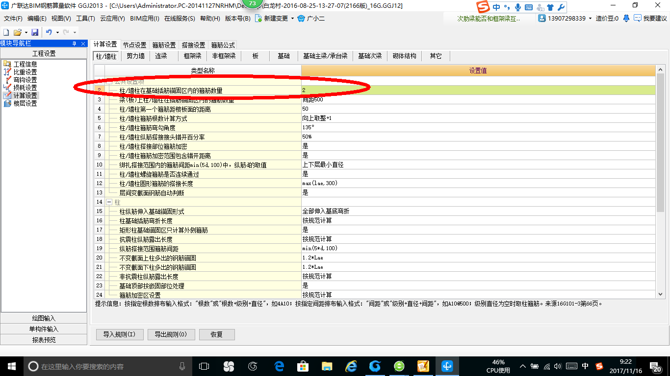Click the Sogou input microphone icon
The image size is (670, 376).
(518, 7)
